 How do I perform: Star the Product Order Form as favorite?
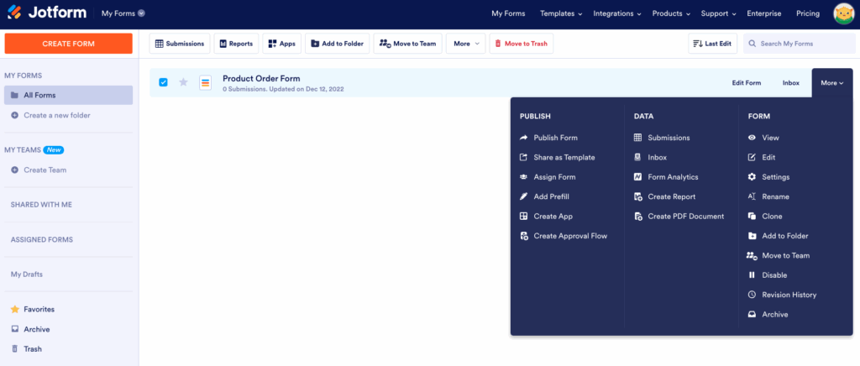click(x=183, y=82)
